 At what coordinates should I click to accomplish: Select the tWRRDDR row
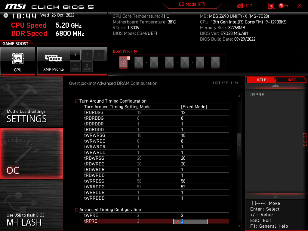click(156, 192)
